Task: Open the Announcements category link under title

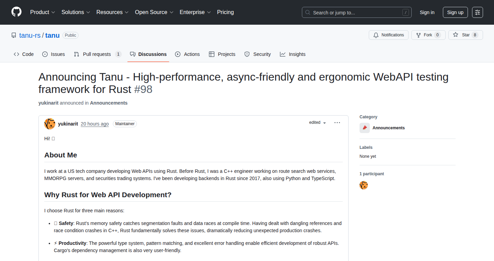Action: point(109,103)
